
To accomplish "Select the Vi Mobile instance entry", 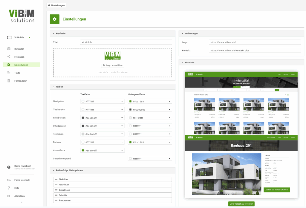I will click(19, 37).
